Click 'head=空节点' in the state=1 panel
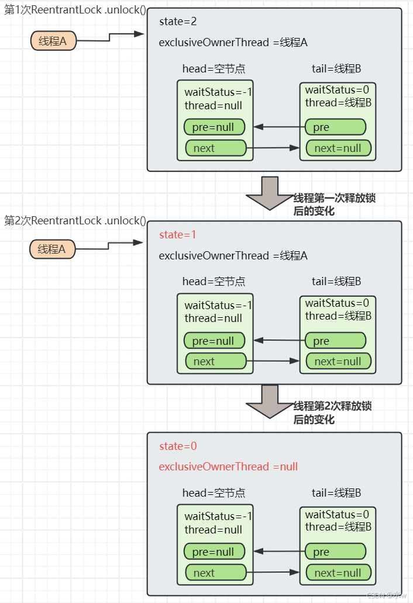The width and height of the screenshot is (413, 603). click(214, 282)
